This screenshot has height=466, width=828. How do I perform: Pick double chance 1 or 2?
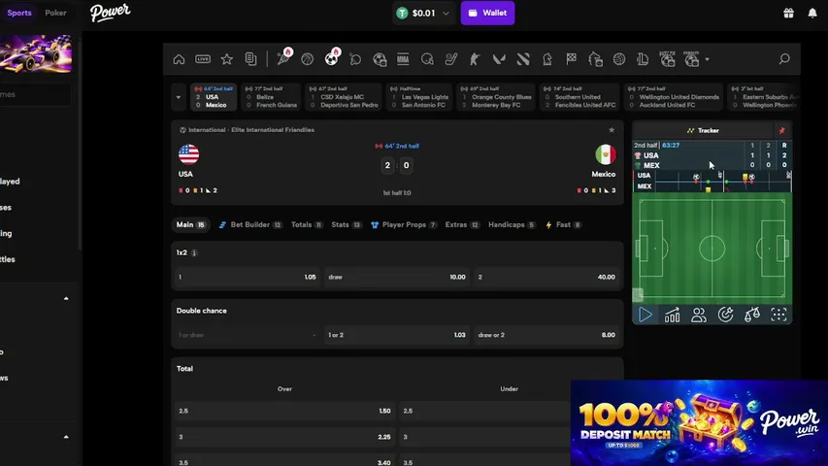pyautogui.click(x=397, y=335)
